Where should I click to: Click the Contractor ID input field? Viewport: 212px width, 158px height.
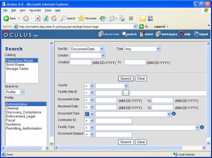(114, 121)
